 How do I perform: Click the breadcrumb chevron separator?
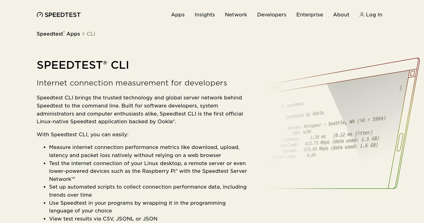[x=83, y=34]
